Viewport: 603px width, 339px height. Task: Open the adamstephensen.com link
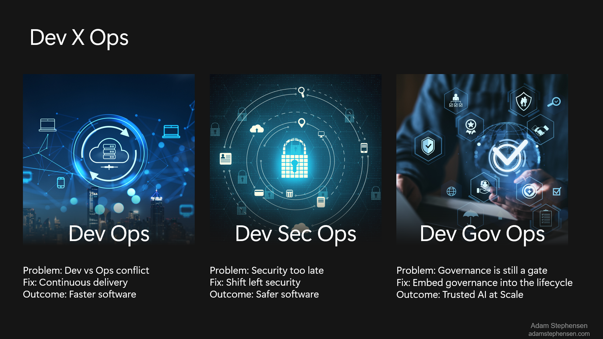[x=559, y=334]
